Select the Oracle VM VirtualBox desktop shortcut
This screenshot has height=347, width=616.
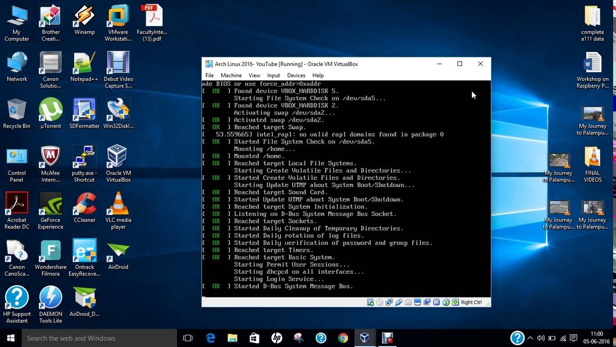[118, 164]
